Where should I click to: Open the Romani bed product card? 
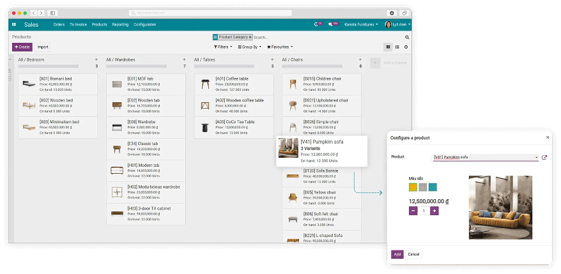[x=58, y=84]
